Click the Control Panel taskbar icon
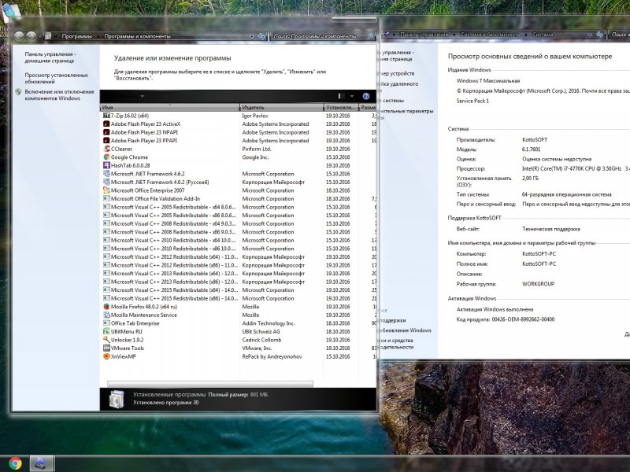630x472 pixels. click(40, 463)
